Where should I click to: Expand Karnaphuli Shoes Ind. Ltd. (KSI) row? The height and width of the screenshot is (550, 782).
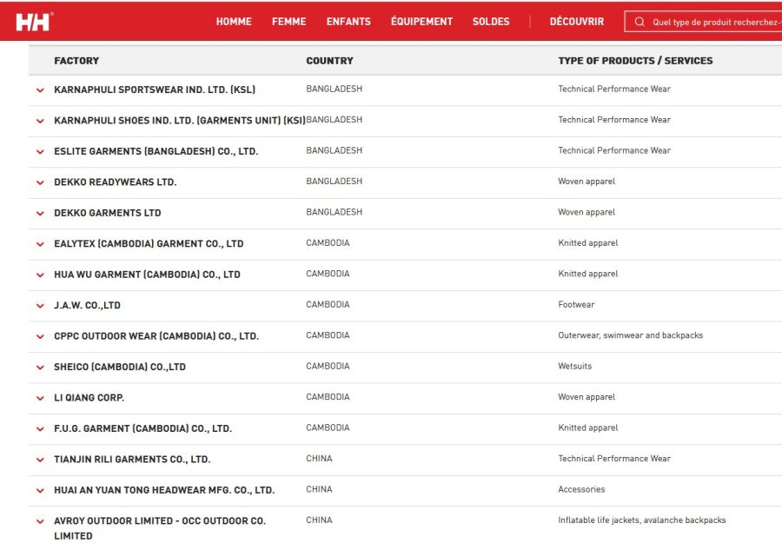40,121
